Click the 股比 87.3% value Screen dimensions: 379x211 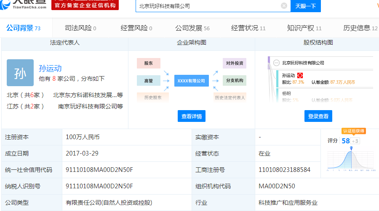298,82
